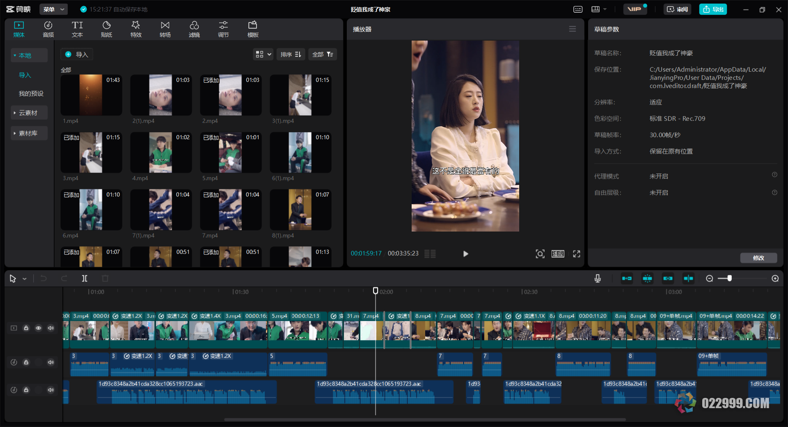Select the pointer selection tool

[13, 279]
